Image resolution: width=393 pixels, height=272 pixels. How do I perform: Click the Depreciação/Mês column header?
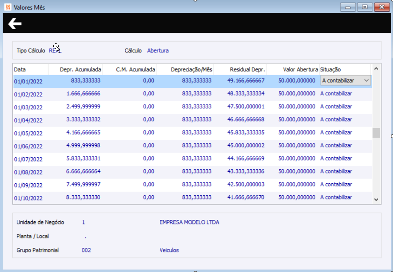tap(185, 70)
